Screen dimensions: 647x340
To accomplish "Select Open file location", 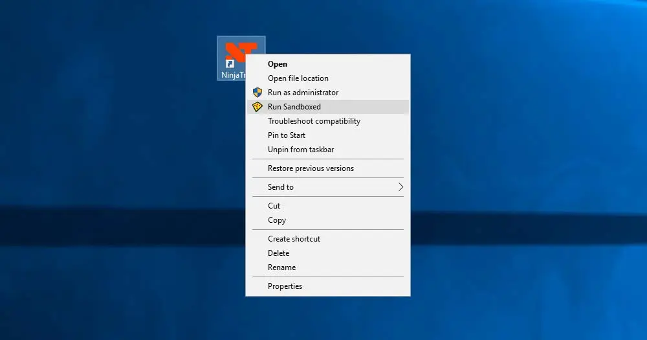I will [298, 78].
